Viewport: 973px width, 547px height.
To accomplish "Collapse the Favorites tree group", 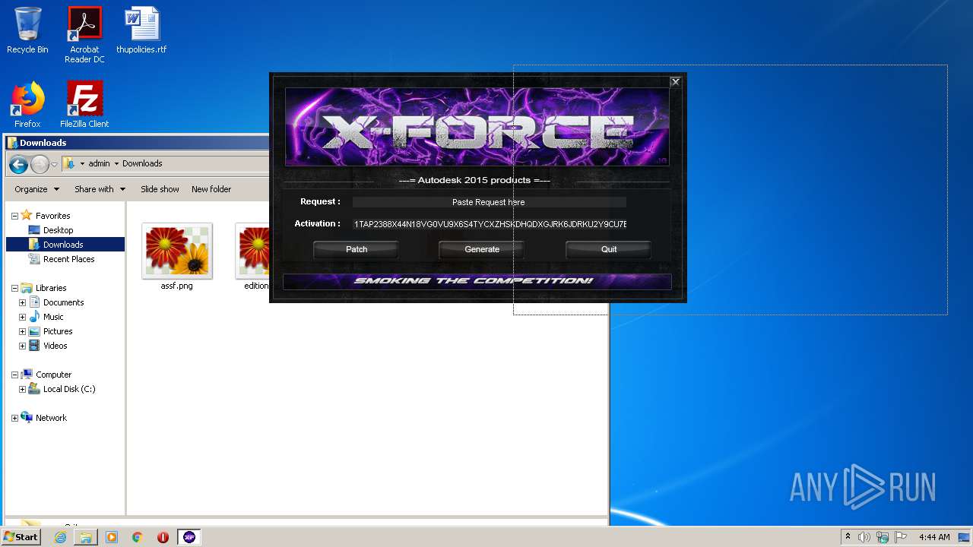I will [14, 216].
